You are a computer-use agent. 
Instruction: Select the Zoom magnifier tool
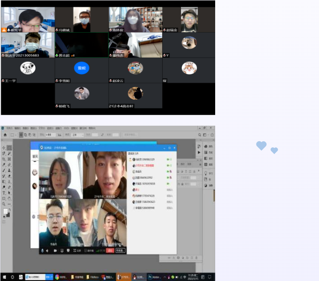(4, 204)
